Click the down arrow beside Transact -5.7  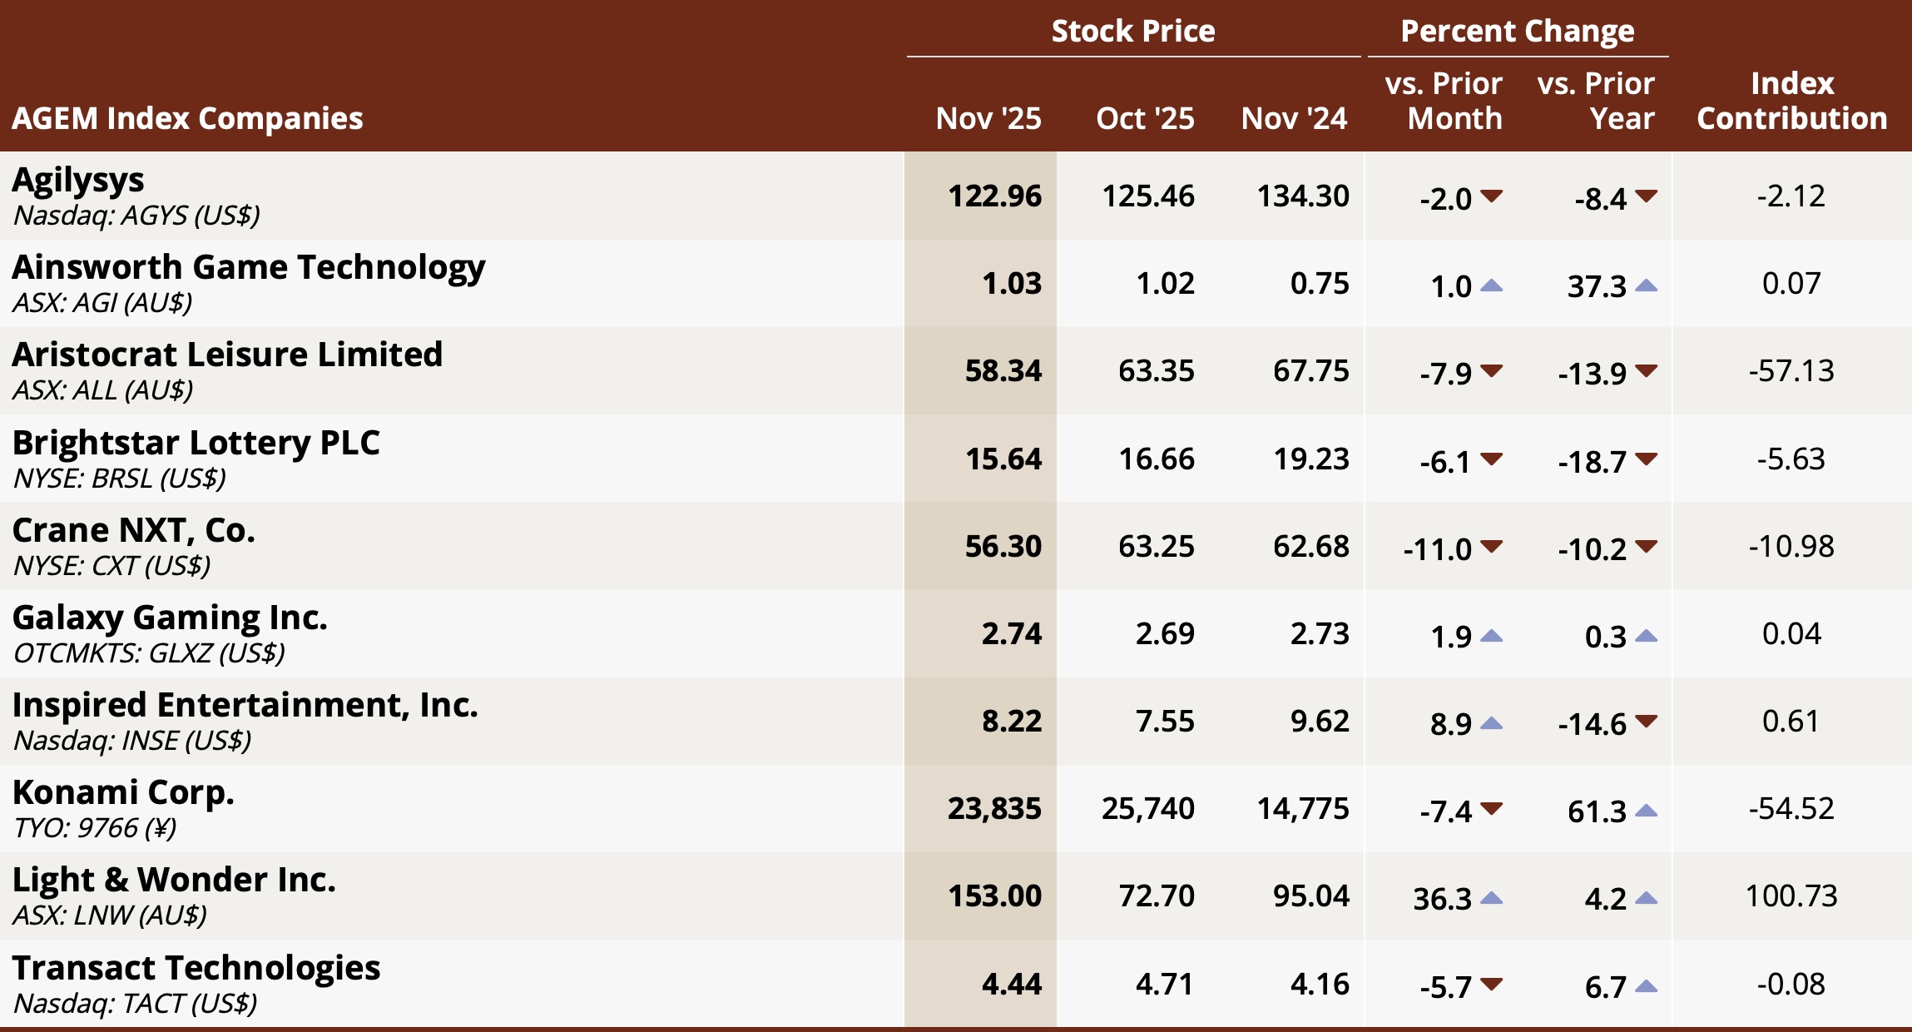[x=1492, y=985]
